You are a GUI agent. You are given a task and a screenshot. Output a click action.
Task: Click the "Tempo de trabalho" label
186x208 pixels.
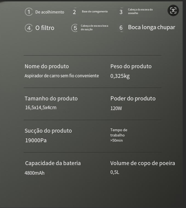pos(119,132)
